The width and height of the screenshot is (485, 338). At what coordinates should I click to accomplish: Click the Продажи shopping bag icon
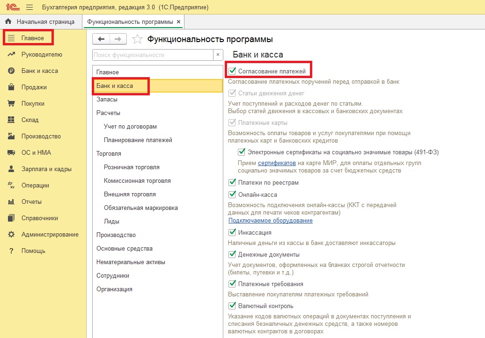click(x=11, y=87)
